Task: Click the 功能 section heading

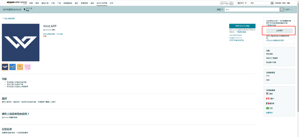Action: (4, 79)
